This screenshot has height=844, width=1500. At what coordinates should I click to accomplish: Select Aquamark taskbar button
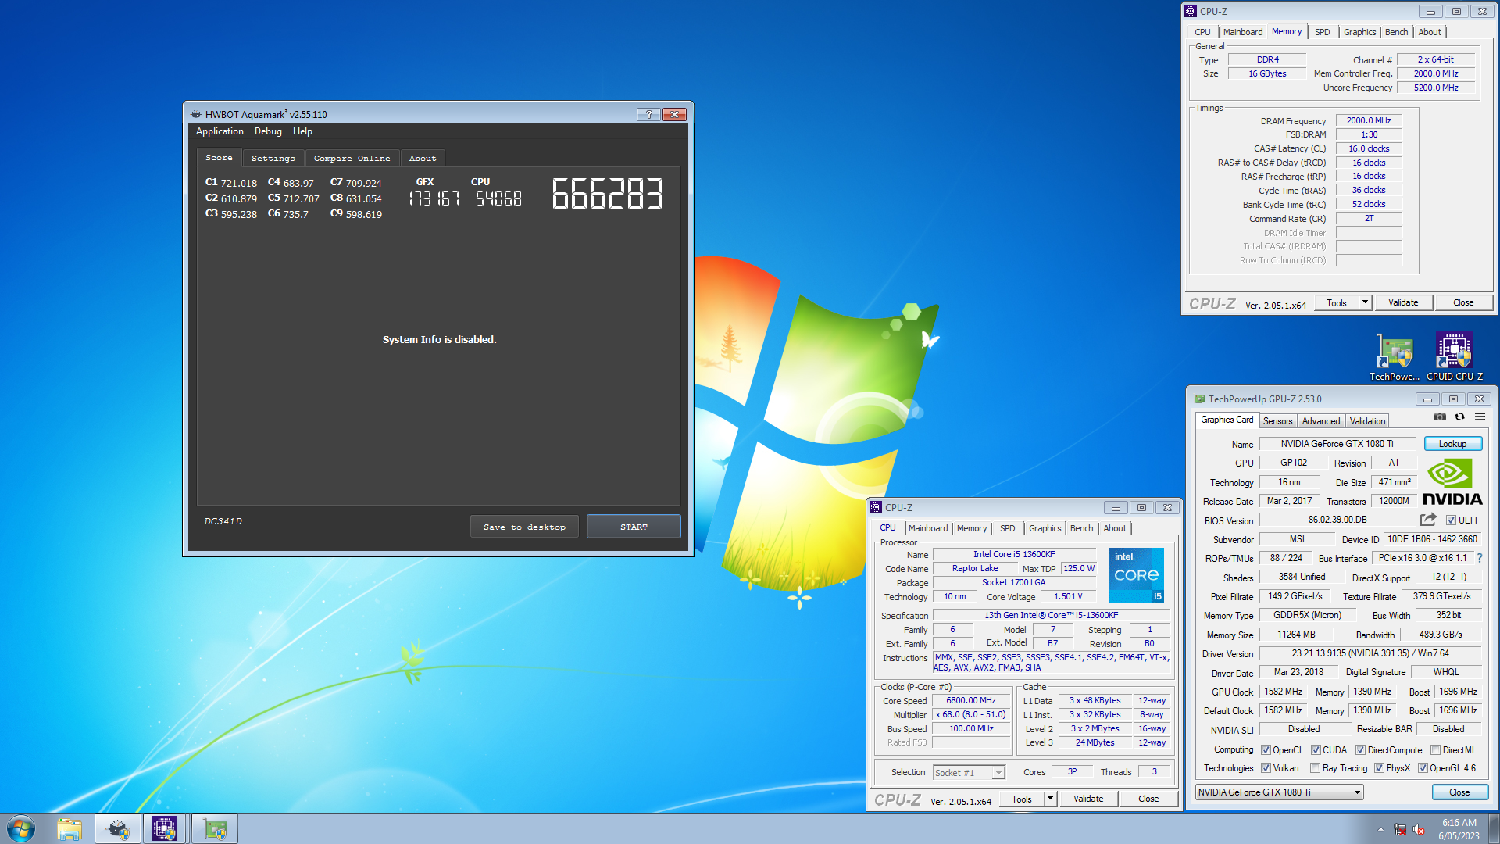tap(118, 828)
